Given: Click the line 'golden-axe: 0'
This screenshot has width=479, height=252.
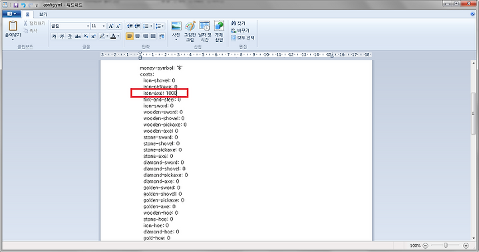Looking at the screenshot, I should point(160,206).
